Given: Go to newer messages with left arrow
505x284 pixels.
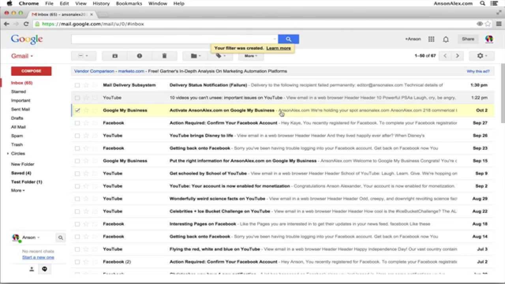Looking at the screenshot, I should click(445, 56).
